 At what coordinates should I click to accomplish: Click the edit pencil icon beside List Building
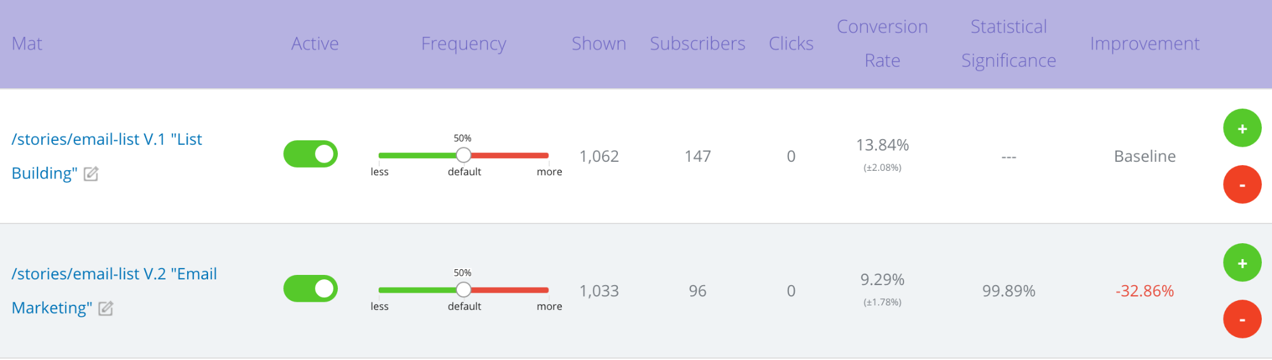coord(91,174)
